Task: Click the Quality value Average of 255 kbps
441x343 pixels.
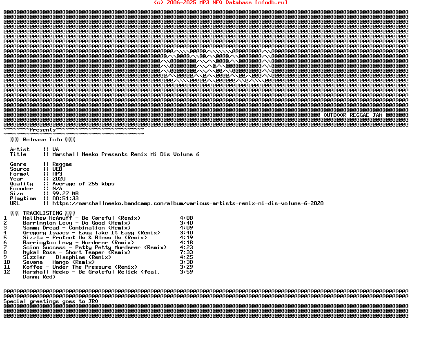Action: (83, 184)
